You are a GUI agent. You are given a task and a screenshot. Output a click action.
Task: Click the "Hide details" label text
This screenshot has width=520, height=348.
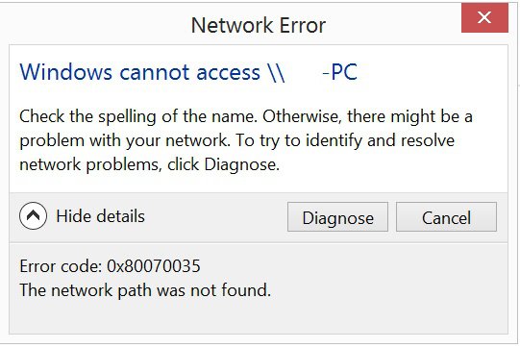pos(101,216)
